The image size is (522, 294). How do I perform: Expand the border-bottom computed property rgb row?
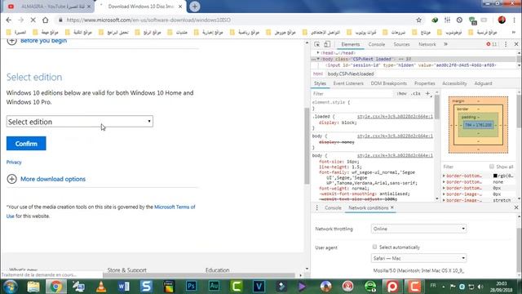pyautogui.click(x=444, y=176)
